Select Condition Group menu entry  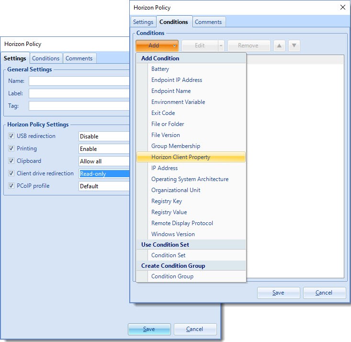pos(172,276)
